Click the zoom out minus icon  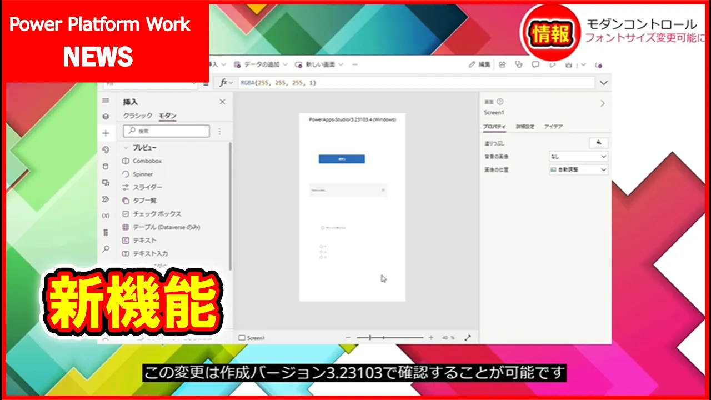pyautogui.click(x=348, y=338)
